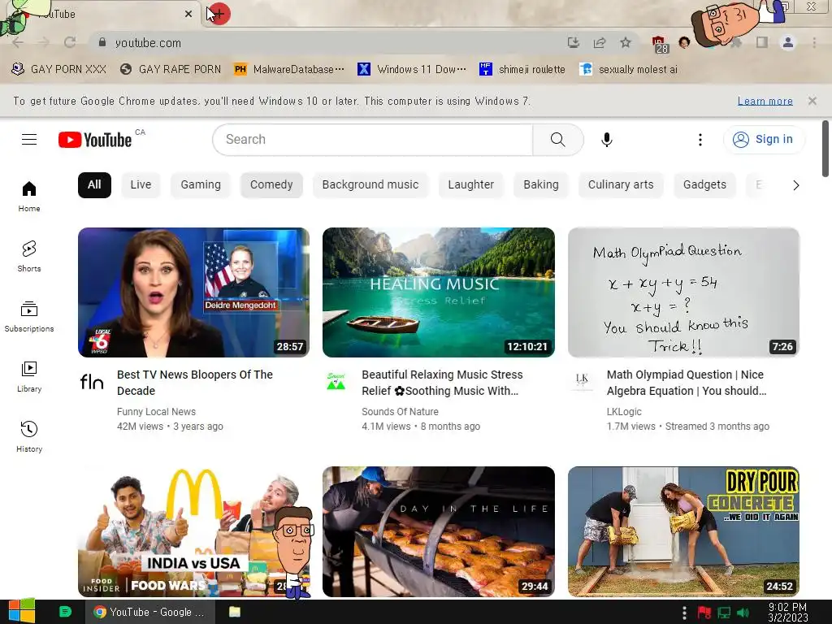Screen dimensions: 832x624
Task: Open the Windows Start button
Action: (x=22, y=612)
